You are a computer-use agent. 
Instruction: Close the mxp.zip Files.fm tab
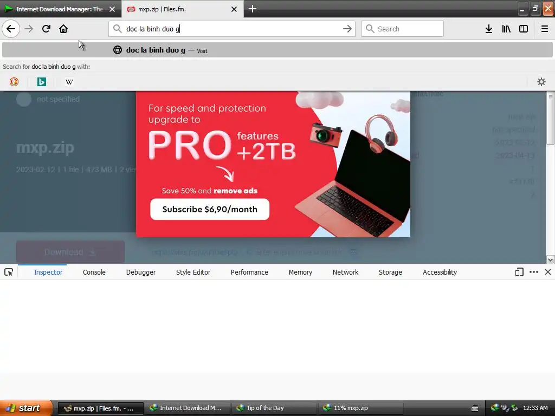234,9
